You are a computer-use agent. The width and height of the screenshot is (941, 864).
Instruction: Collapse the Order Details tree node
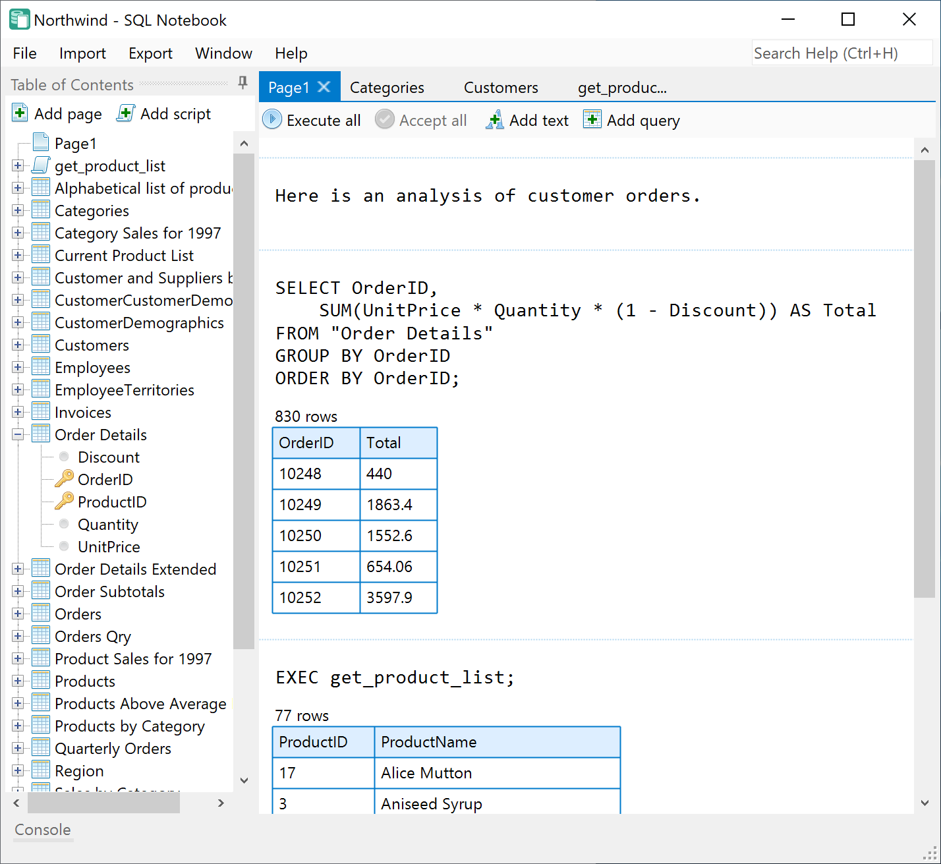click(x=18, y=434)
